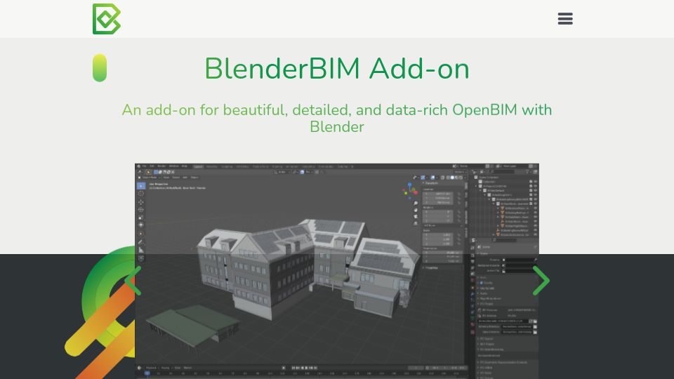This screenshot has height=379, width=674.
Task: Go to the previous carousel slide
Action: 133,281
